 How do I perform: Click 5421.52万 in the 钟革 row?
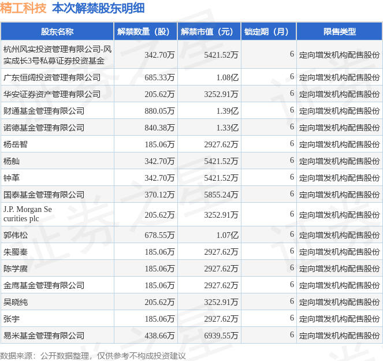pos(221,178)
